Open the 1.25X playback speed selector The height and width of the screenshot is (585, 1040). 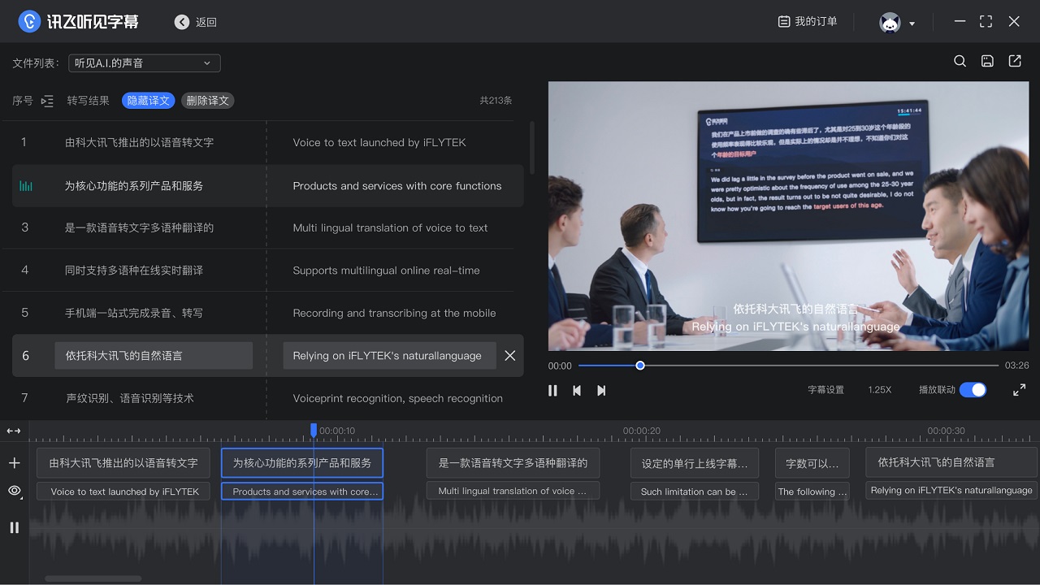click(879, 390)
